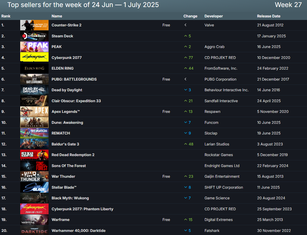Click the yellow Cyberpunk 2077 thumbnail
307x235 pixels.
click(x=34, y=58)
